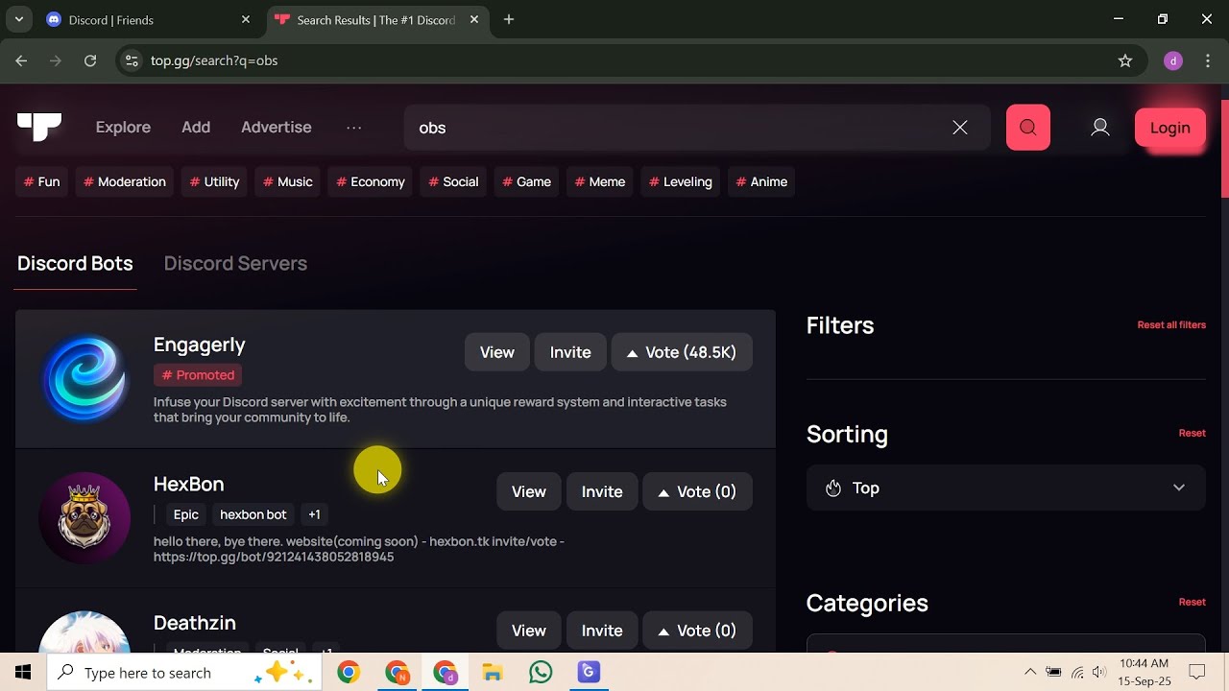Open Add in navigation
The height and width of the screenshot is (691, 1229).
(196, 128)
